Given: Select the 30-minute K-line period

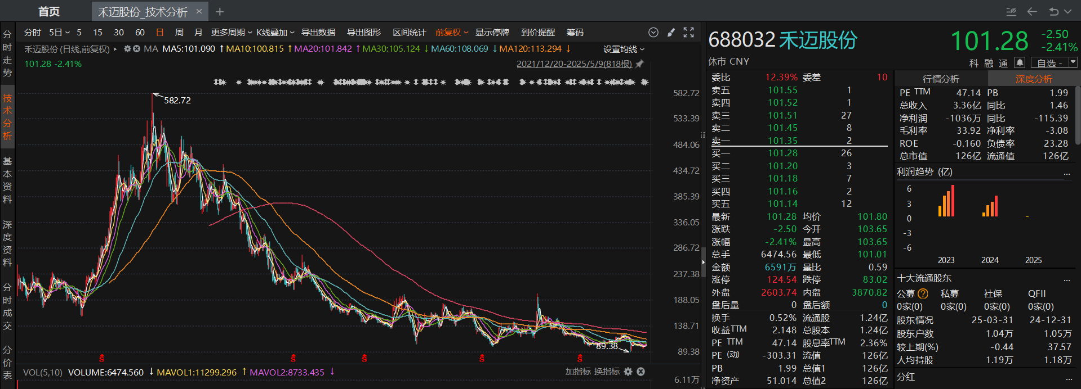Looking at the screenshot, I should 119,33.
